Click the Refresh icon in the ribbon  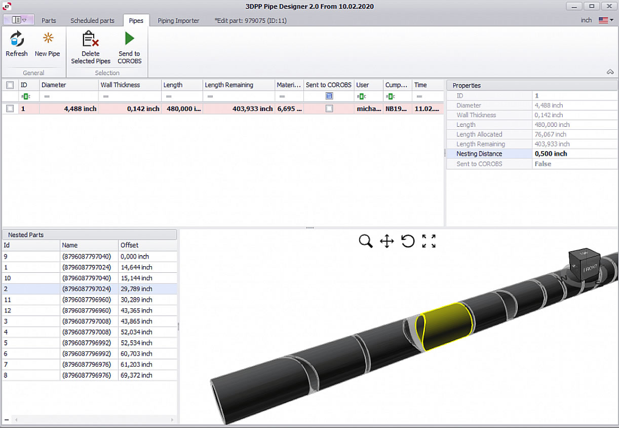tap(17, 40)
